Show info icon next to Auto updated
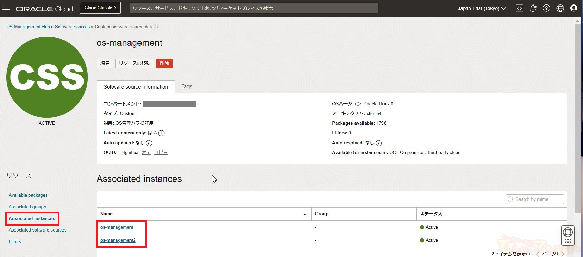 (x=149, y=143)
